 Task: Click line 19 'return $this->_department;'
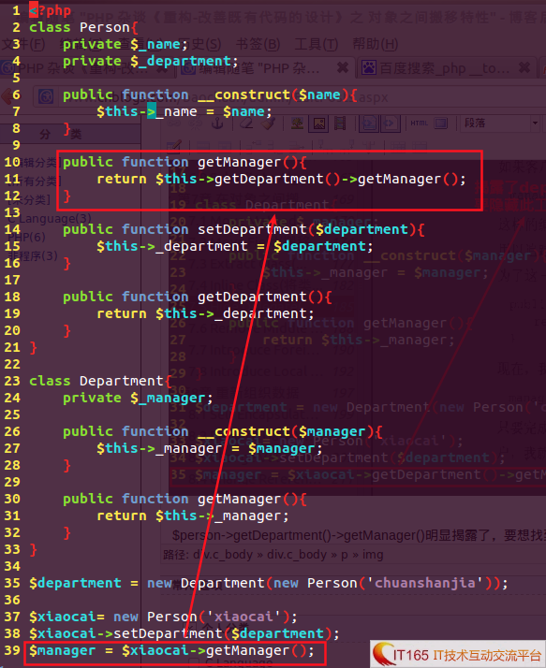205,313
